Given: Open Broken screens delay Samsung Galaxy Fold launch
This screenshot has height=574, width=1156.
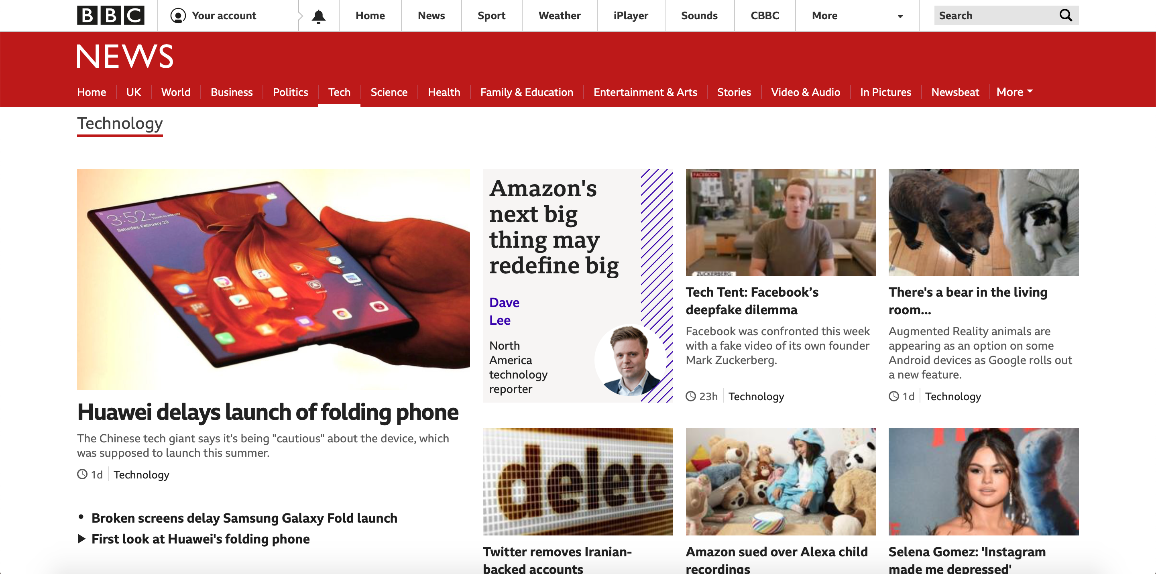Looking at the screenshot, I should coord(244,518).
